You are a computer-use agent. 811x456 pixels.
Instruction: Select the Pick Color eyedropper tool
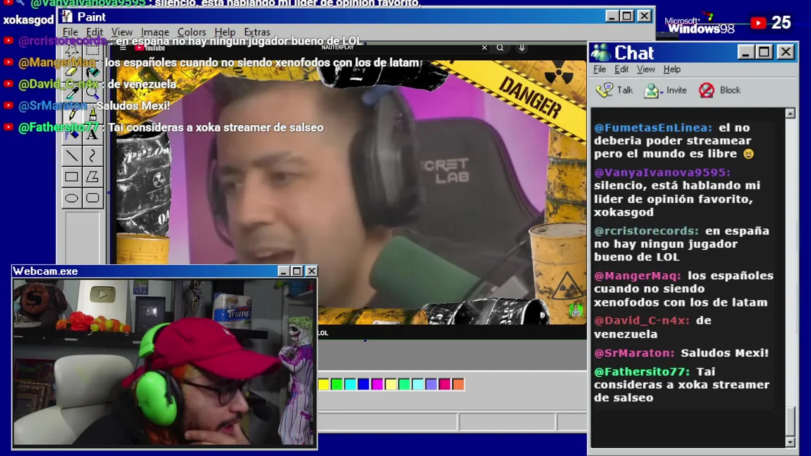(x=72, y=92)
